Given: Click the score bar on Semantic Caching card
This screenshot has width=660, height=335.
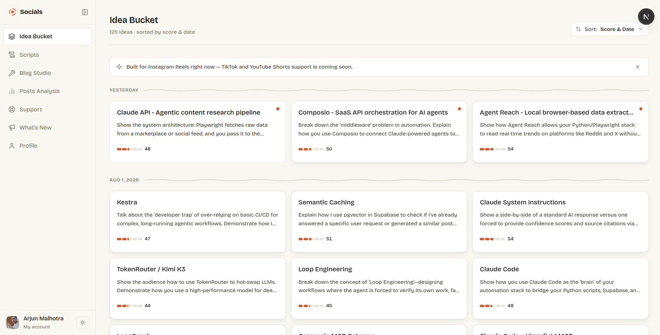Looking at the screenshot, I should [x=311, y=239].
